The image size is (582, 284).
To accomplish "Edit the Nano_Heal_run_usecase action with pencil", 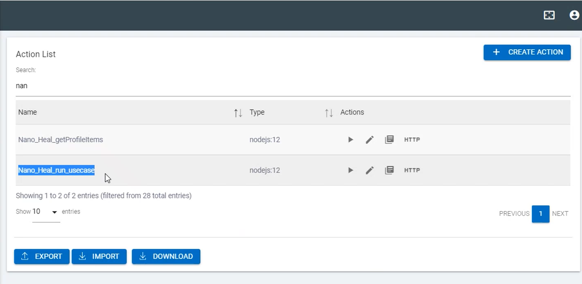I will [370, 170].
